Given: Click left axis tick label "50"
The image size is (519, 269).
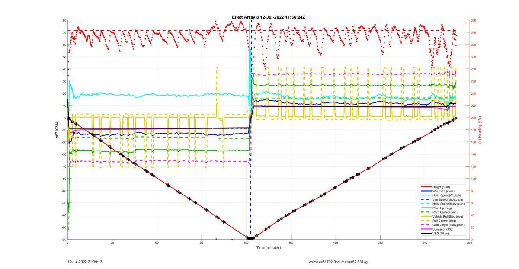Looking at the screenshot, I should (x=64, y=57).
